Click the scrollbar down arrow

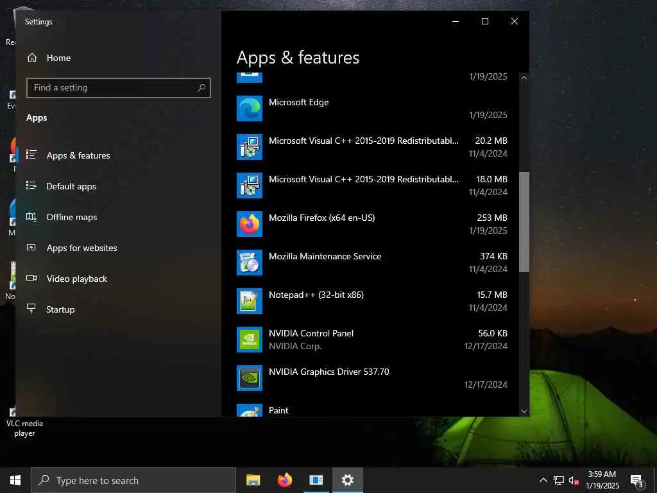point(524,411)
